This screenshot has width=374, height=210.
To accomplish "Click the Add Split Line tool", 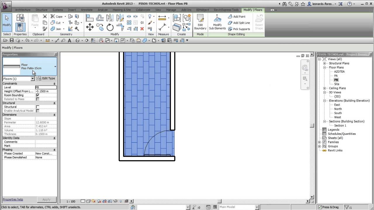I will [239, 23].
